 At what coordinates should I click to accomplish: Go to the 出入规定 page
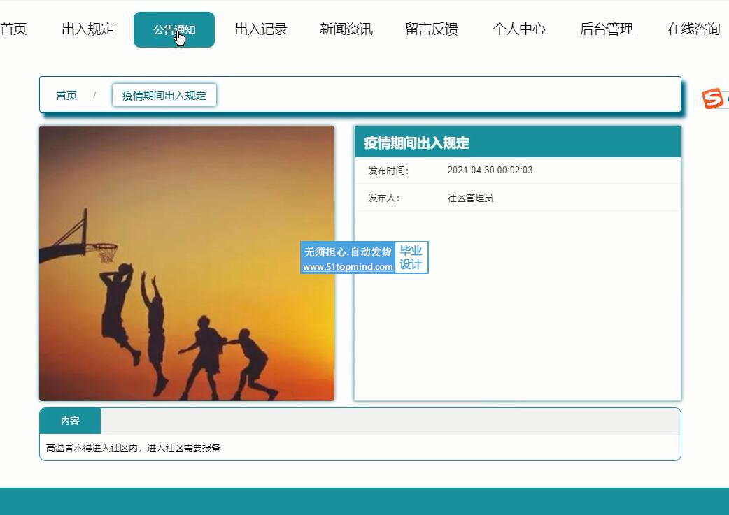pyautogui.click(x=88, y=29)
